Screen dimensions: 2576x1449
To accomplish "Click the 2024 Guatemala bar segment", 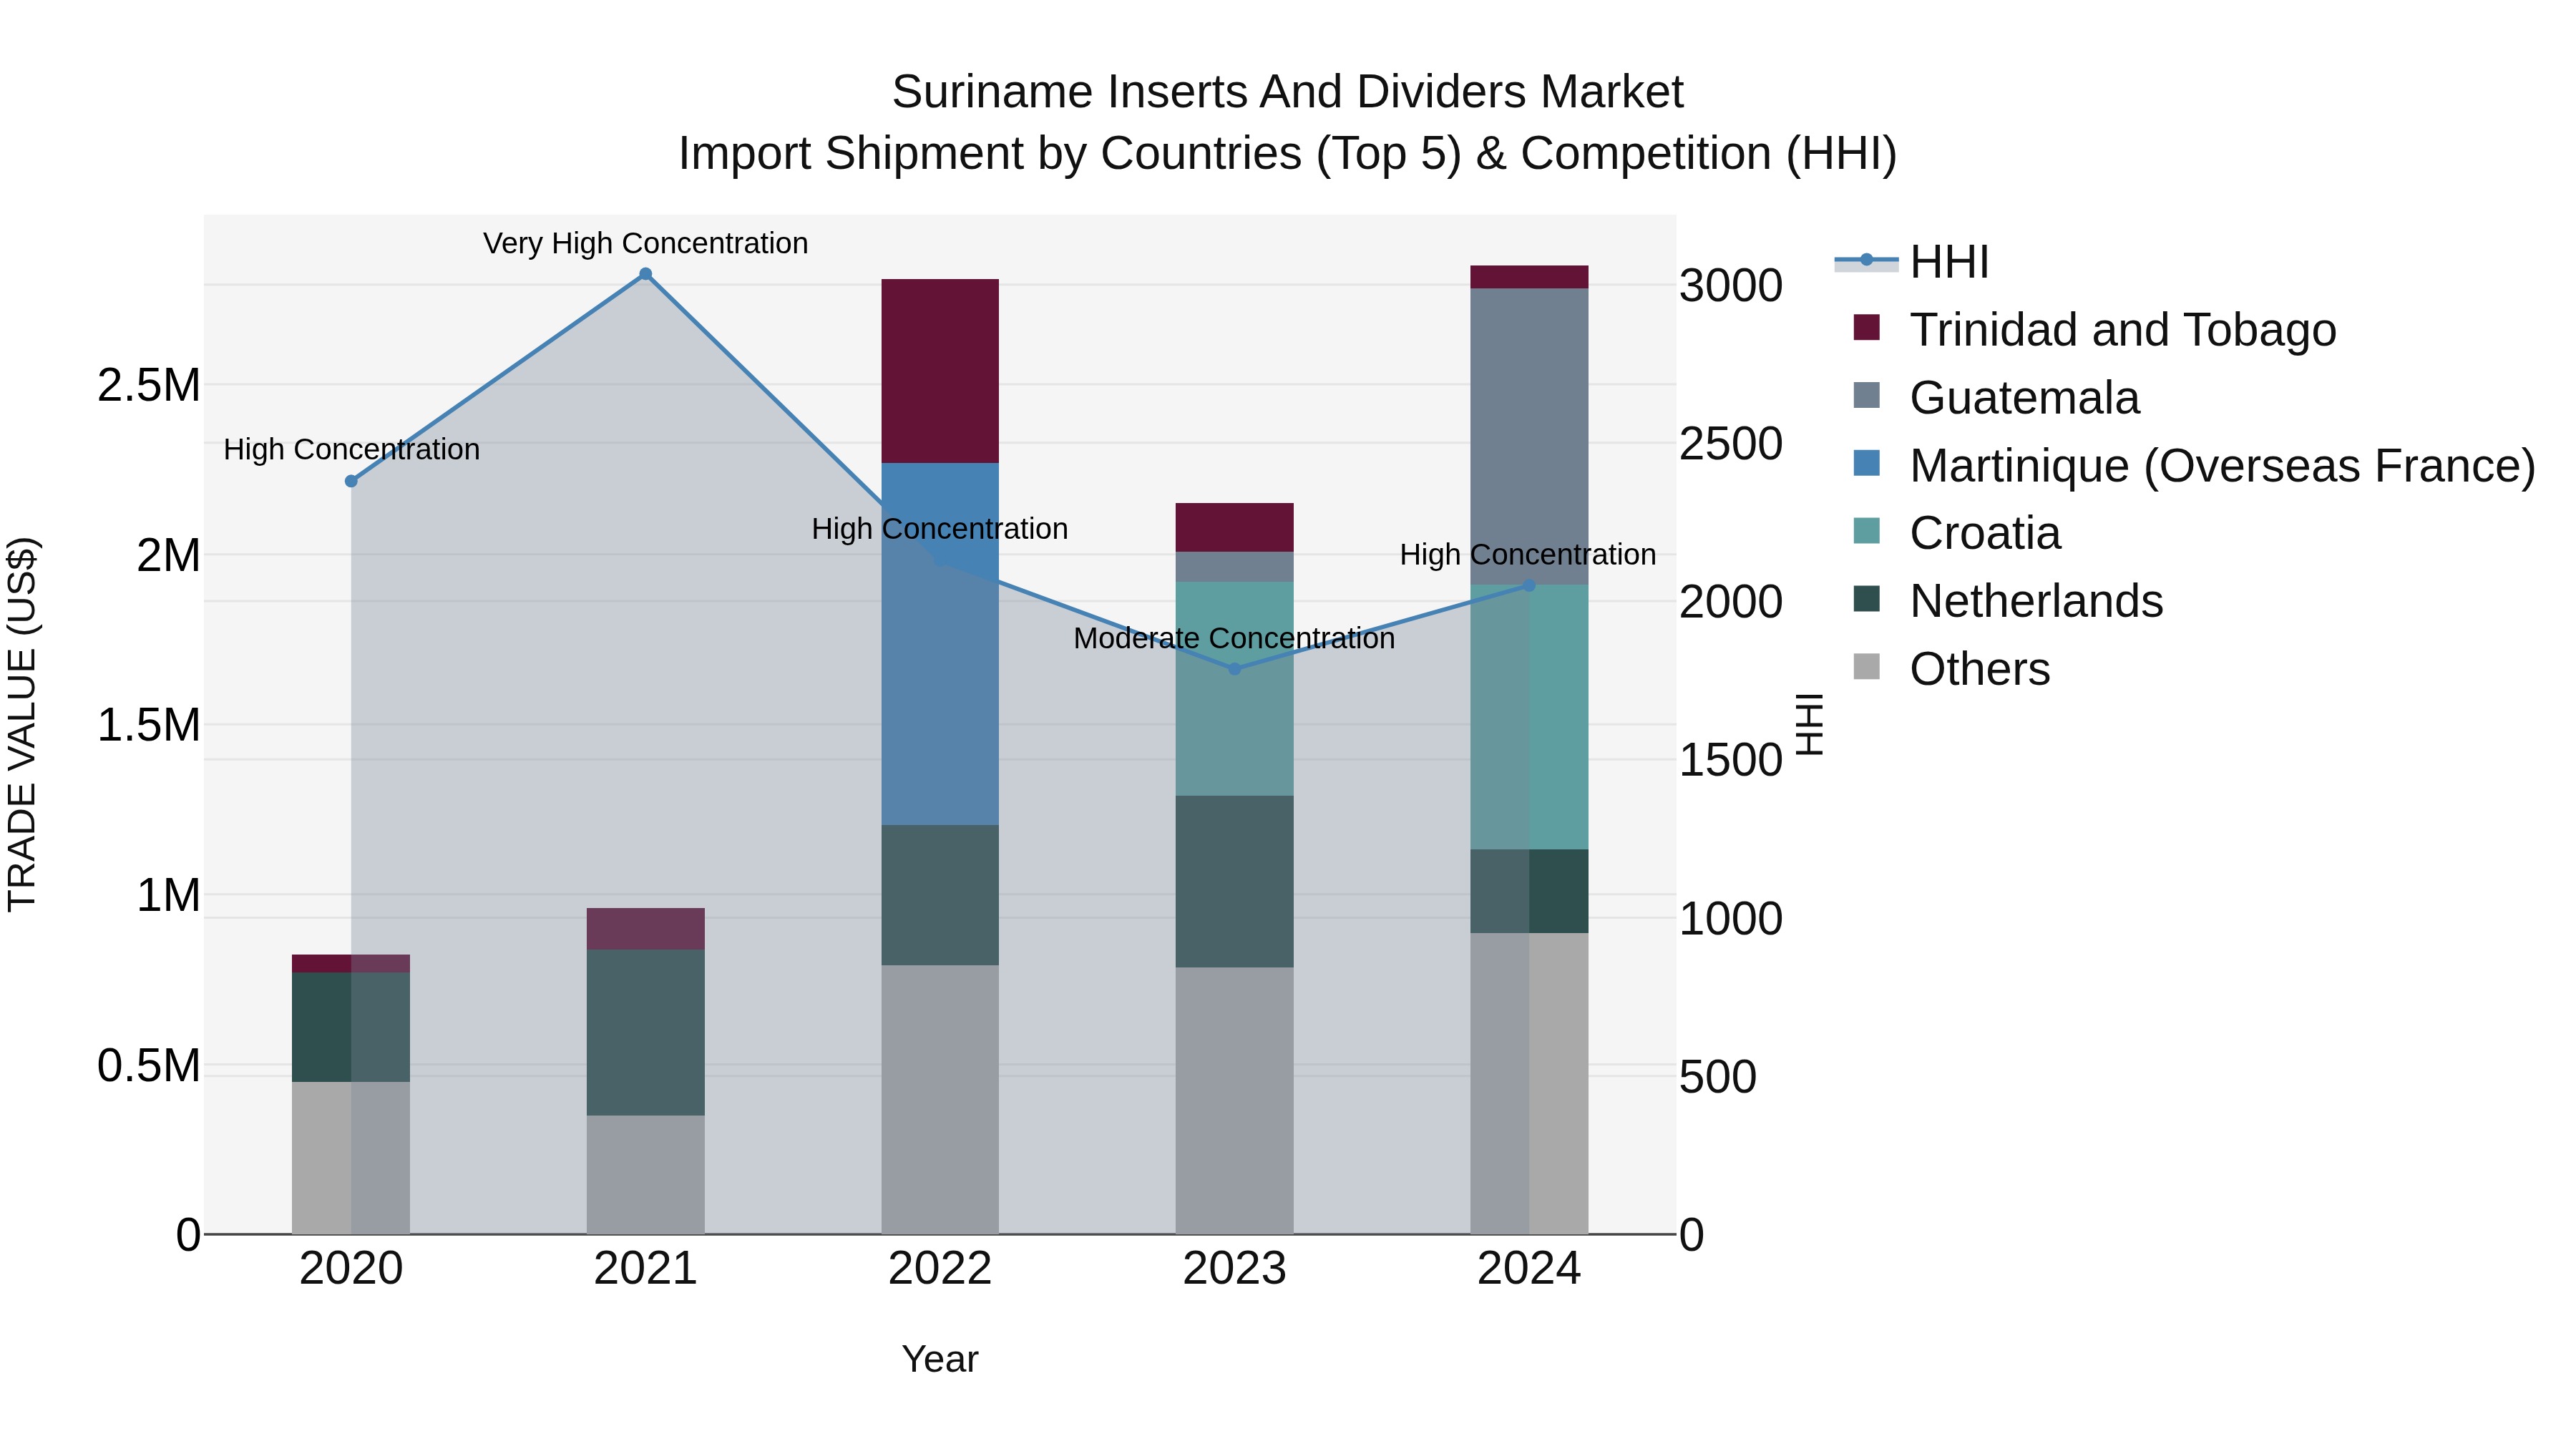I will pos(1529,437).
